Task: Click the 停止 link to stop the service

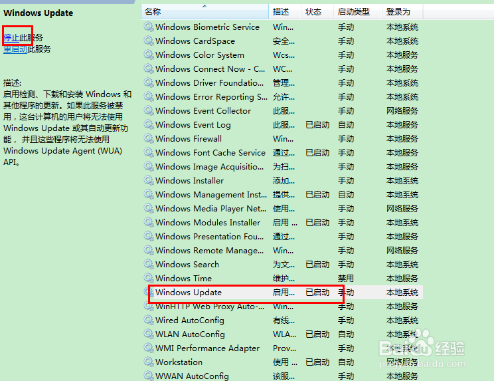Action: pos(11,38)
